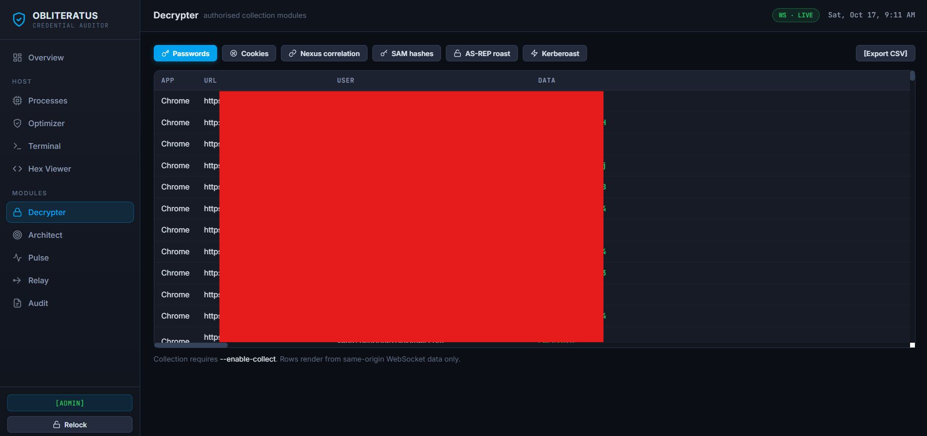
Task: Click link icon on Nexus correlation tab
Action: tap(293, 54)
